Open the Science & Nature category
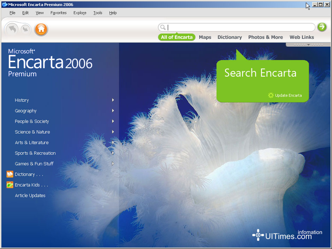Screen dimensions: 332x249 (x=32, y=132)
